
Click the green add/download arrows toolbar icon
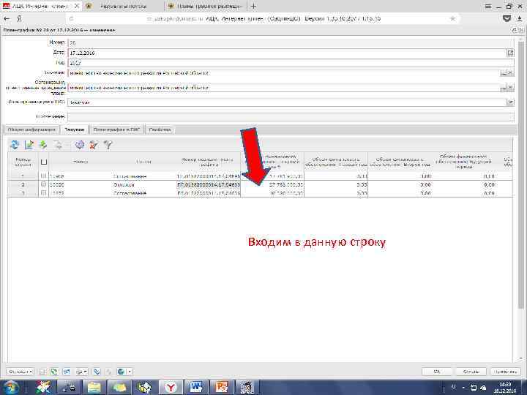point(43,145)
